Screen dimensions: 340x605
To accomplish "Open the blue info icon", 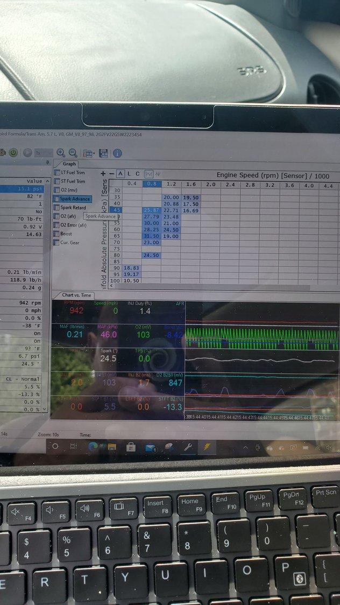I will (x=117, y=153).
